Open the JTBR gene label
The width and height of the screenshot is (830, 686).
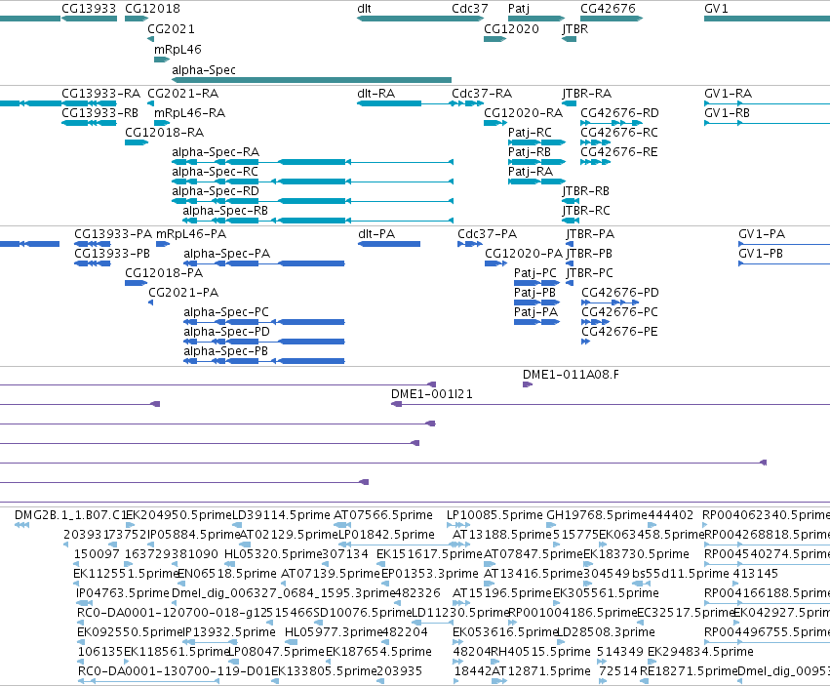point(574,28)
